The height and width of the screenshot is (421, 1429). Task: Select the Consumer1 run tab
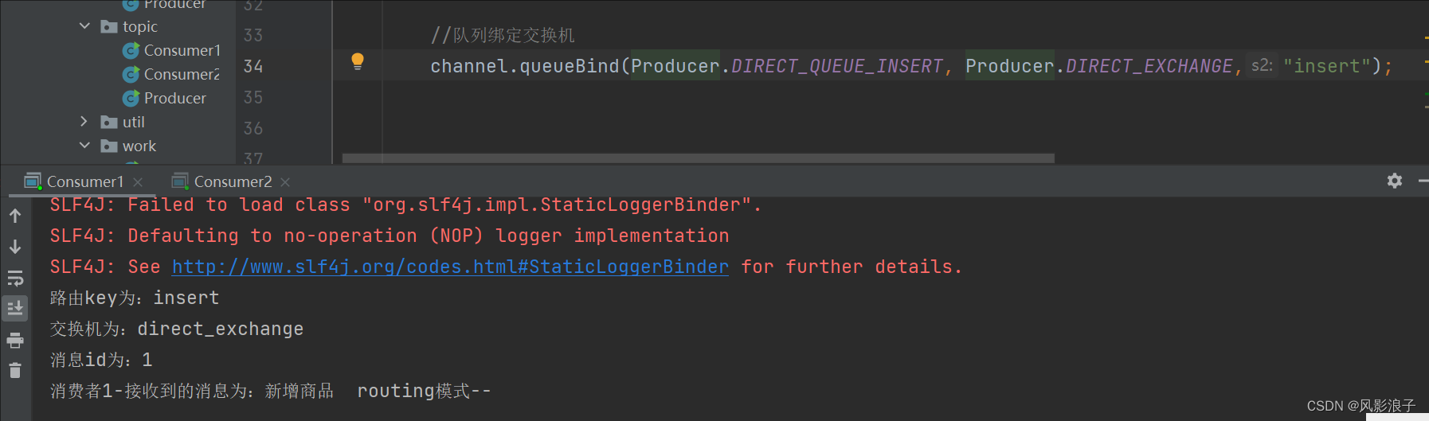point(75,181)
